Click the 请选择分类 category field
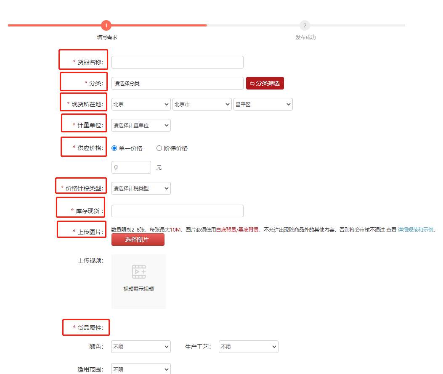Viewport: 443px width, 374px height. pos(177,83)
